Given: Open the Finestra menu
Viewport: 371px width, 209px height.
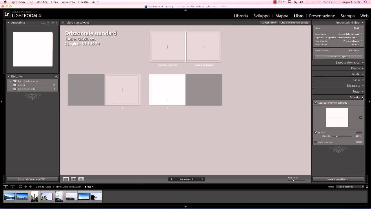Looking at the screenshot, I should 83,2.
